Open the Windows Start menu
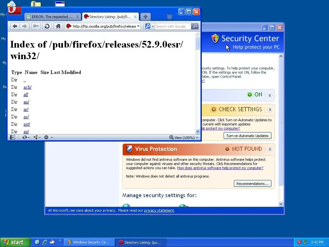Viewport: 329px width, 247px height. click(x=15, y=242)
